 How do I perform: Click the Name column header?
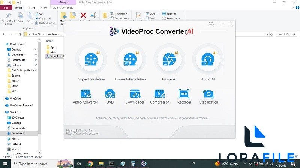pos(49,41)
